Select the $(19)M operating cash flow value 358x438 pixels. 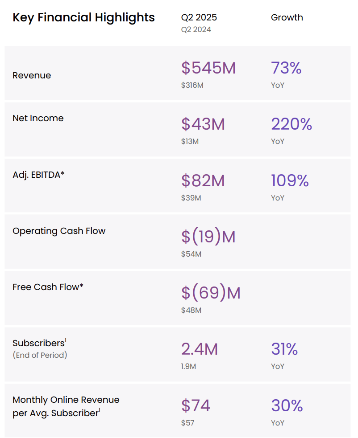(208, 237)
